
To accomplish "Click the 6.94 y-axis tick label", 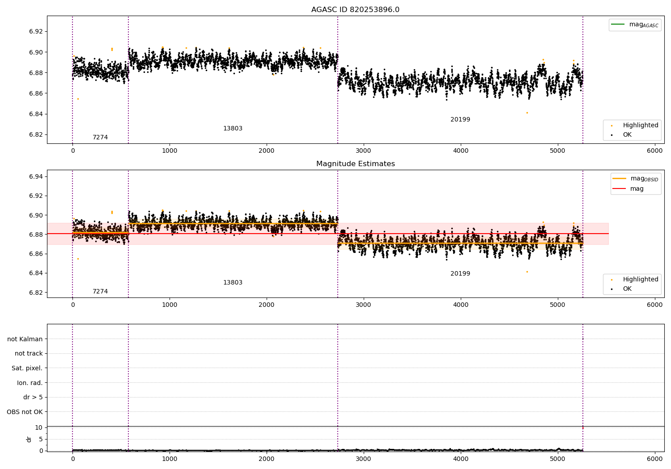I will (x=36, y=177).
